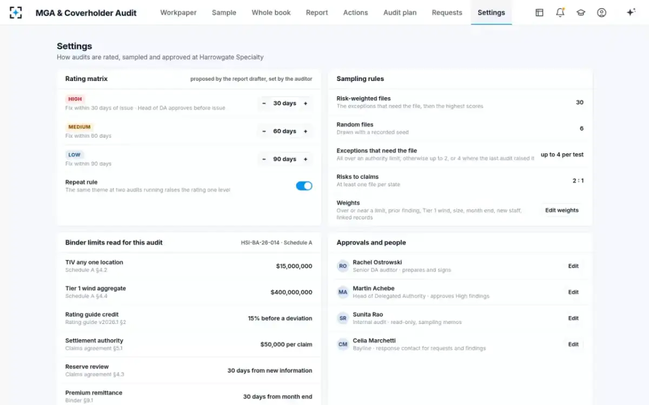The image size is (649, 405).
Task: Open the notifications bell
Action: (560, 12)
